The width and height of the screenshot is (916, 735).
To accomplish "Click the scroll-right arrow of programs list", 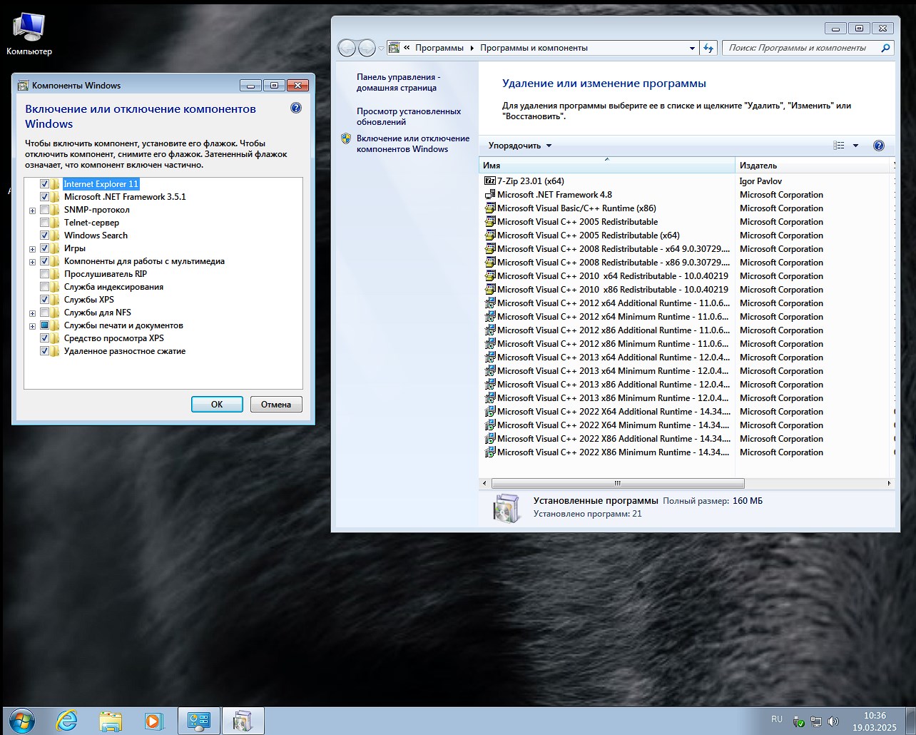I will click(889, 483).
